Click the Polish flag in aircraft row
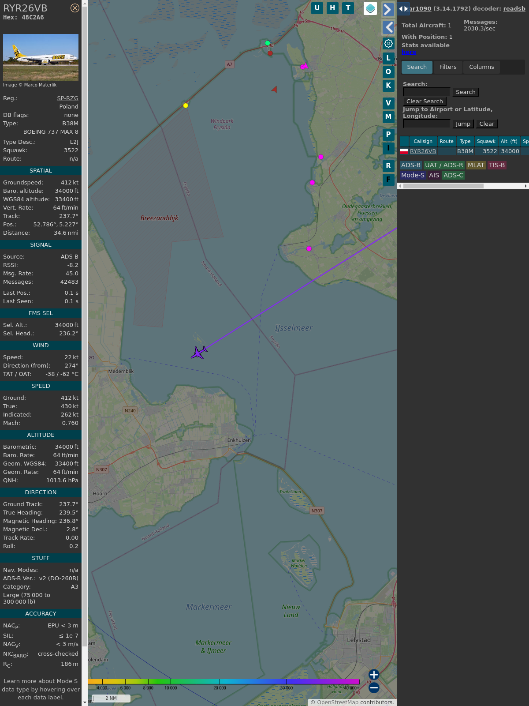 [x=404, y=151]
